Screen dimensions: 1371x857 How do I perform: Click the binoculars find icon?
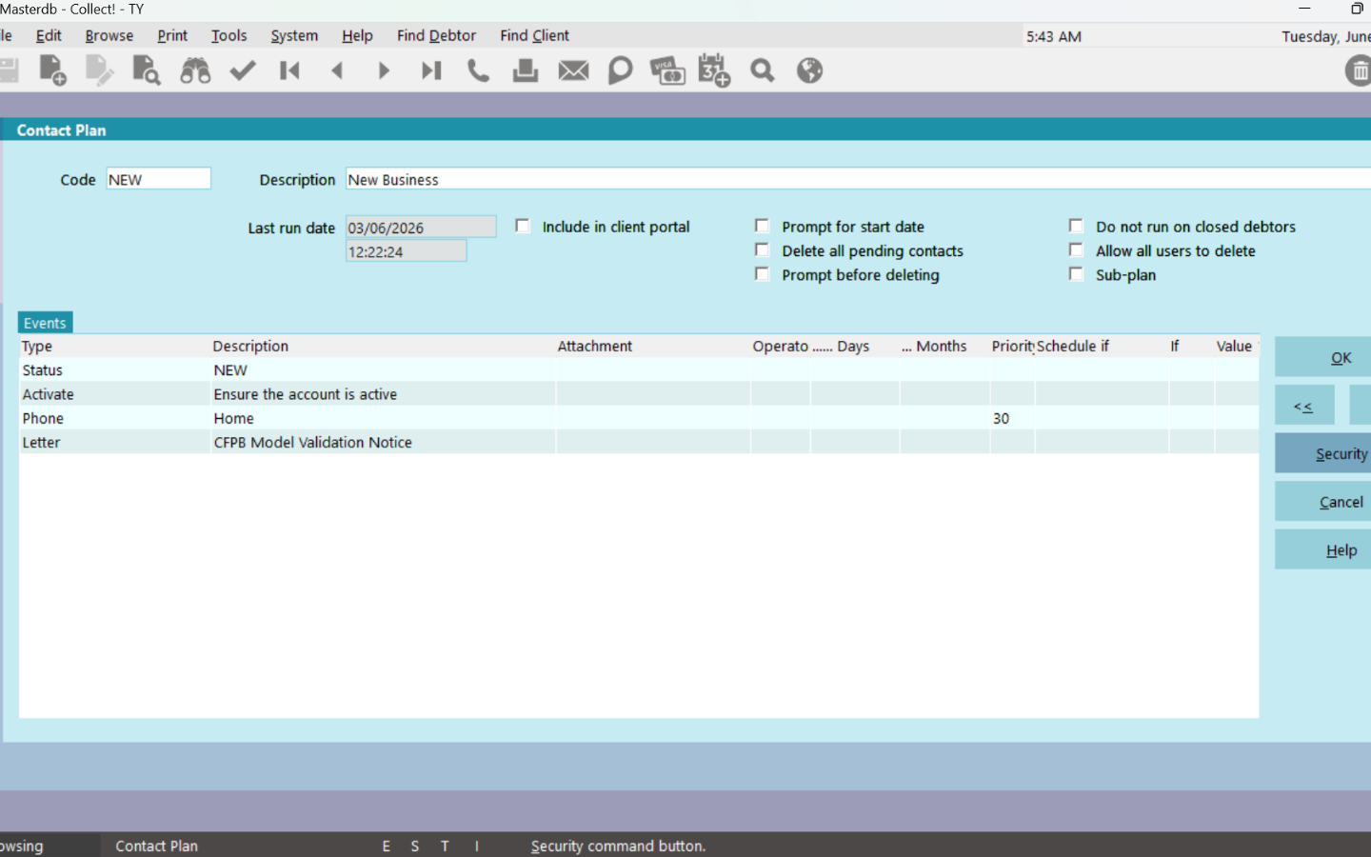point(195,70)
